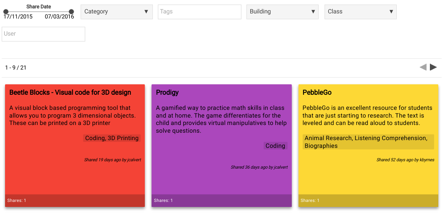
Task: Click the Prodigy card description
Action: pyautogui.click(x=221, y=119)
